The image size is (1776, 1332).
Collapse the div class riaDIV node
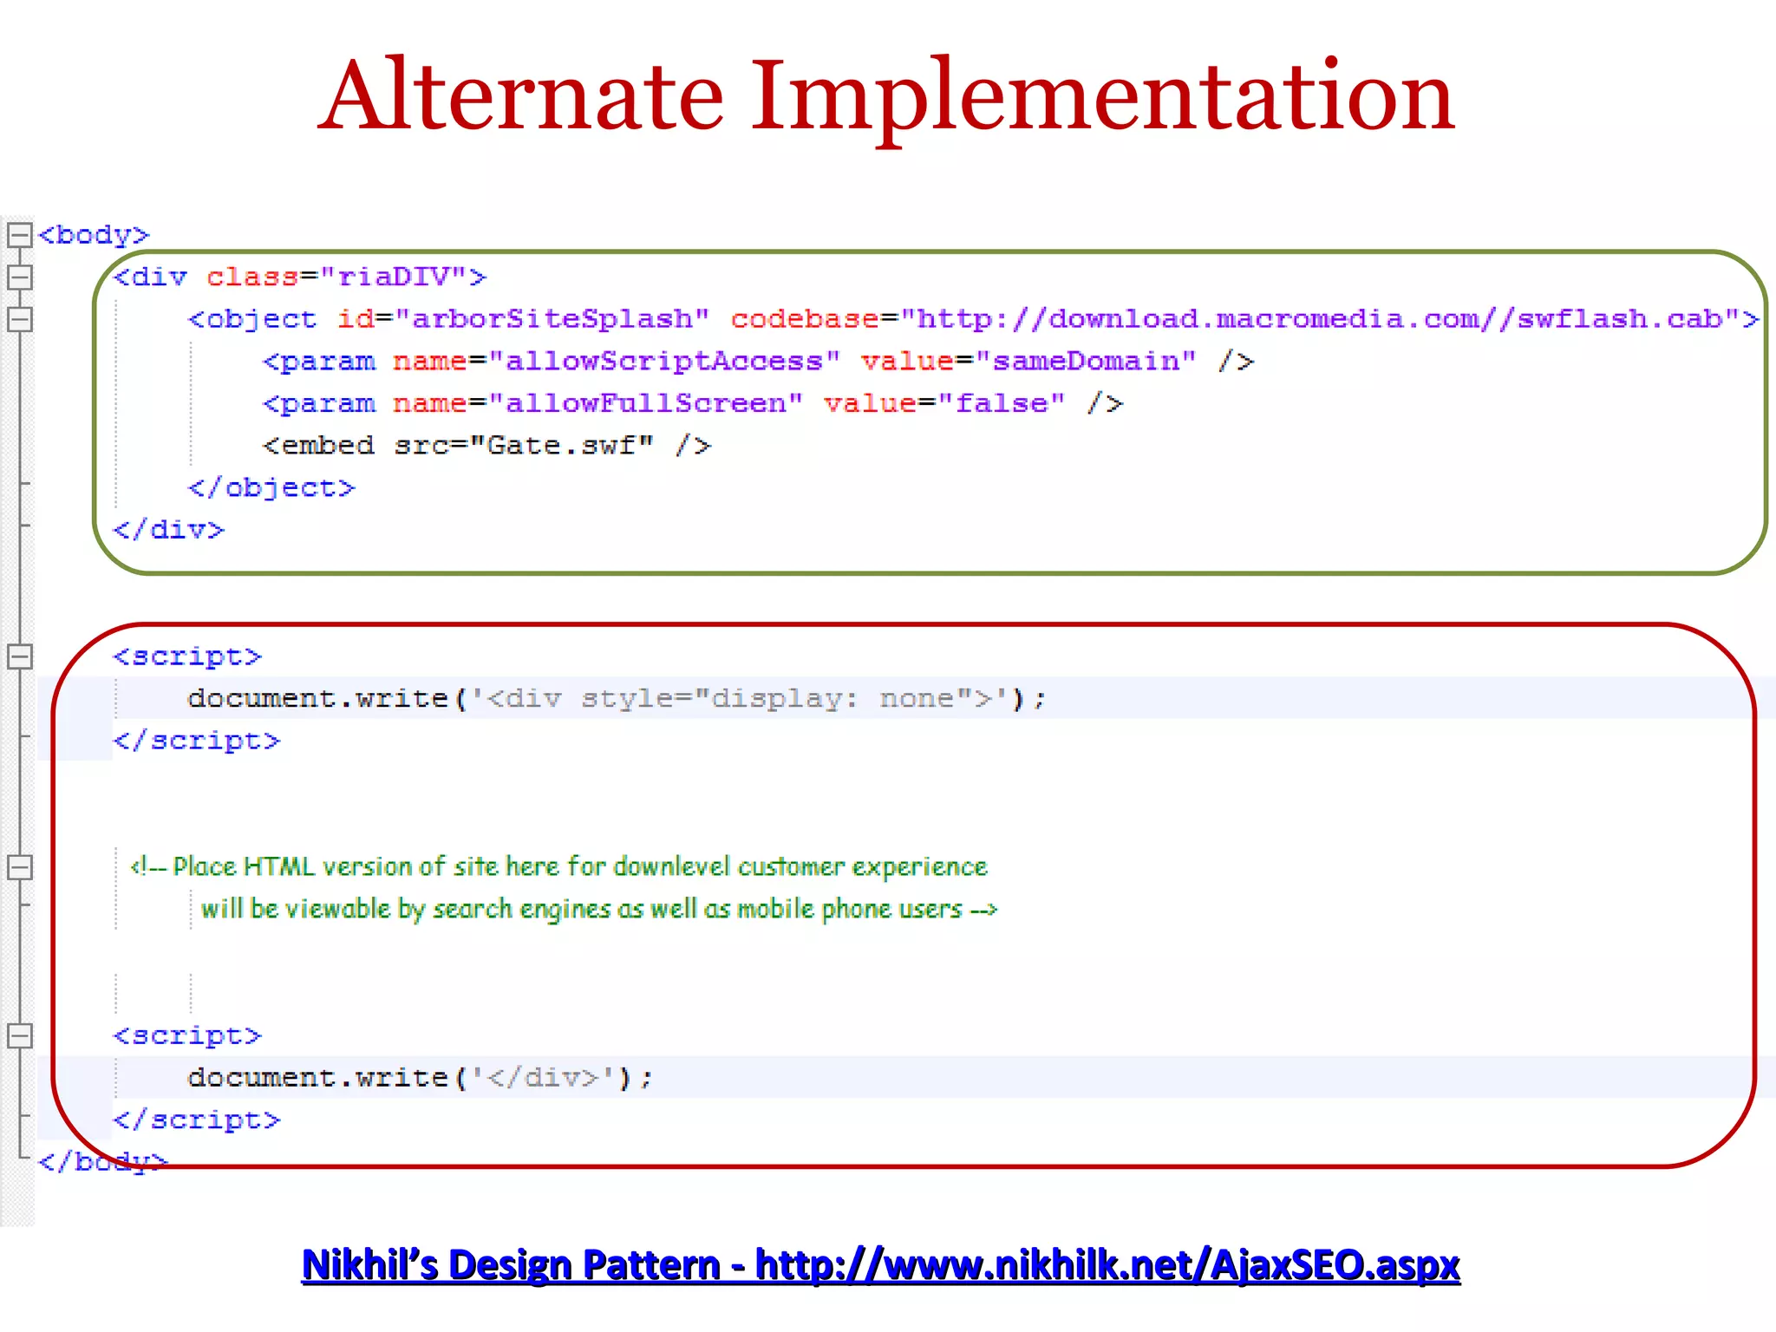(x=19, y=277)
